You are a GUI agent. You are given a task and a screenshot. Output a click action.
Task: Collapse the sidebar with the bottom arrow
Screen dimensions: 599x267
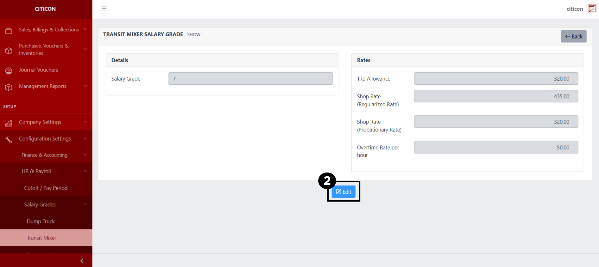(x=82, y=261)
